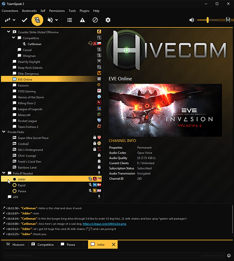Click the Minecraft block badge icon
The image size is (234, 261).
pos(99,114)
